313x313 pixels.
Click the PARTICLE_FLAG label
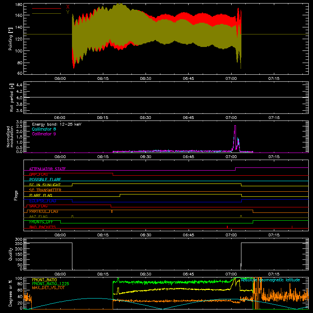click(x=44, y=211)
